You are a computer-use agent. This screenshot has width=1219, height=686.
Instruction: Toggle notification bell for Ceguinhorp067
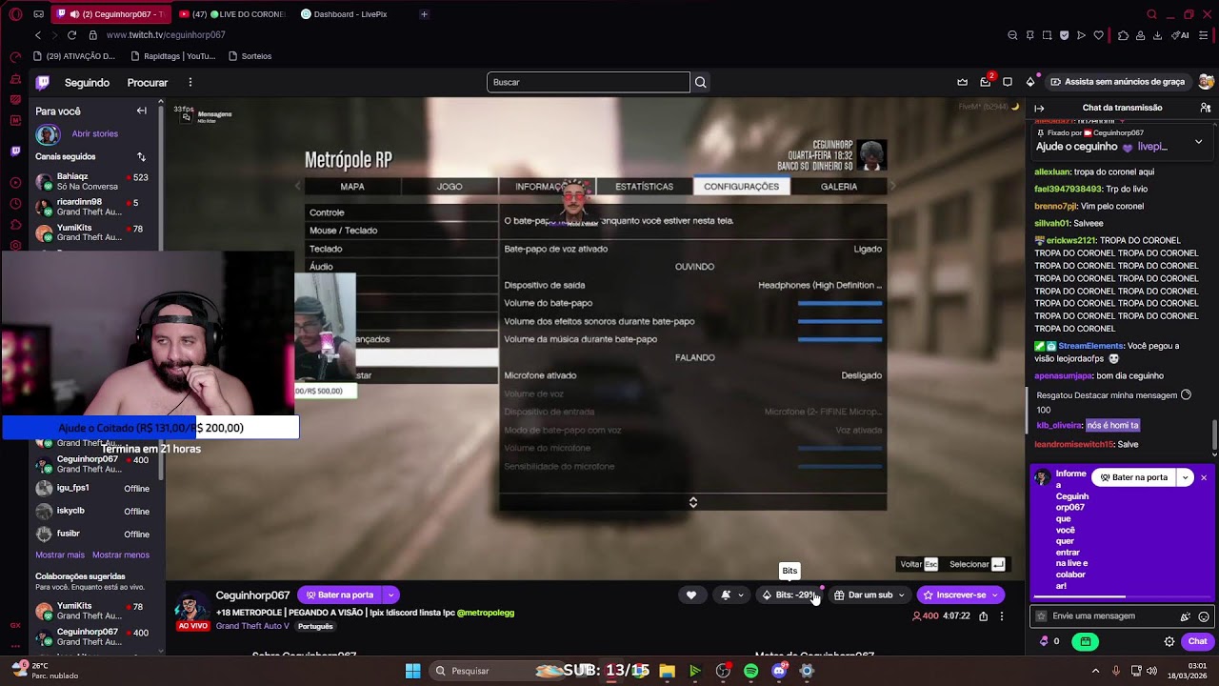pyautogui.click(x=731, y=595)
